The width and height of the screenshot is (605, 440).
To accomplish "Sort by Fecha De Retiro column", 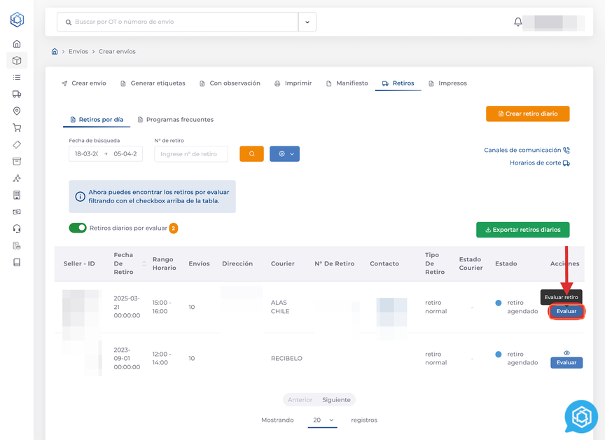I will tap(144, 263).
